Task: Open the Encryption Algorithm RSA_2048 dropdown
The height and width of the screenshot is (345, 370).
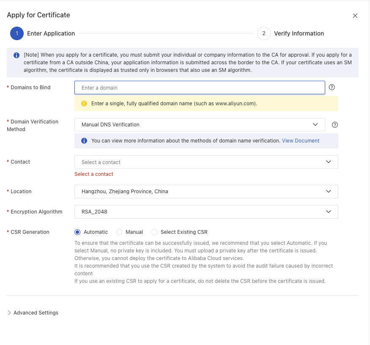Action: [206, 212]
